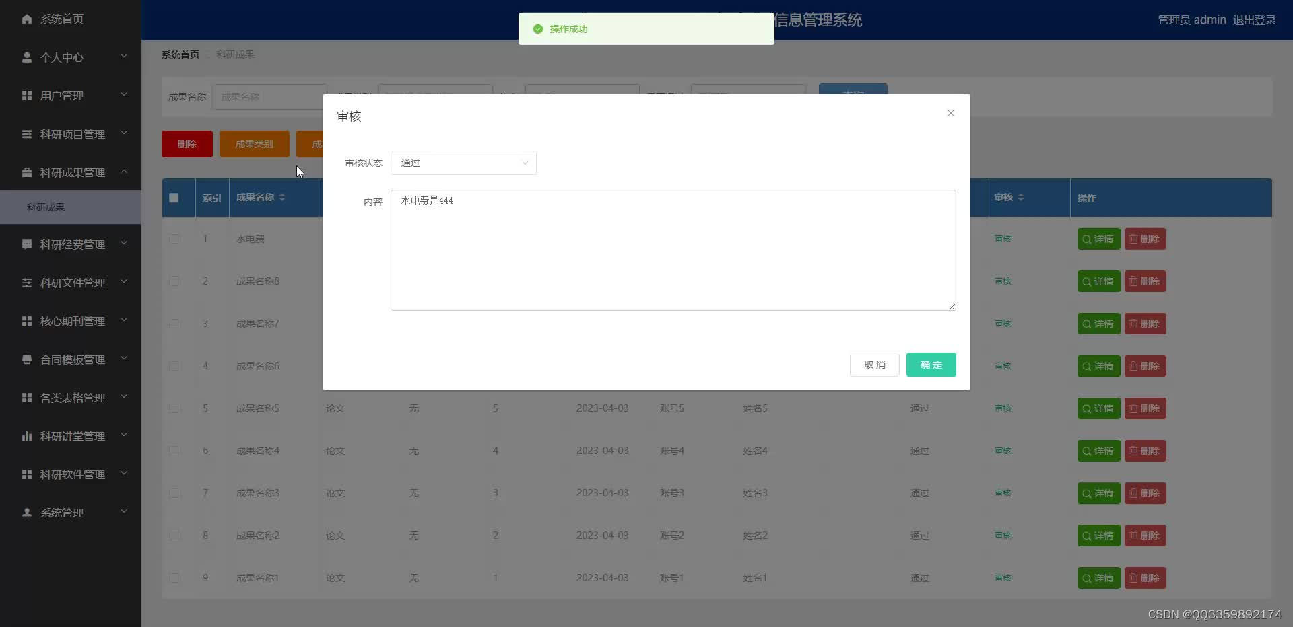Open 详情 for 成果名称5 row
Screen dimensions: 1293x627
(1098, 408)
